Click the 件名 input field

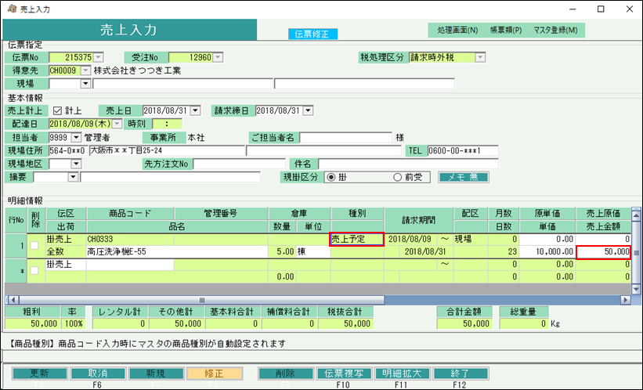pos(409,164)
